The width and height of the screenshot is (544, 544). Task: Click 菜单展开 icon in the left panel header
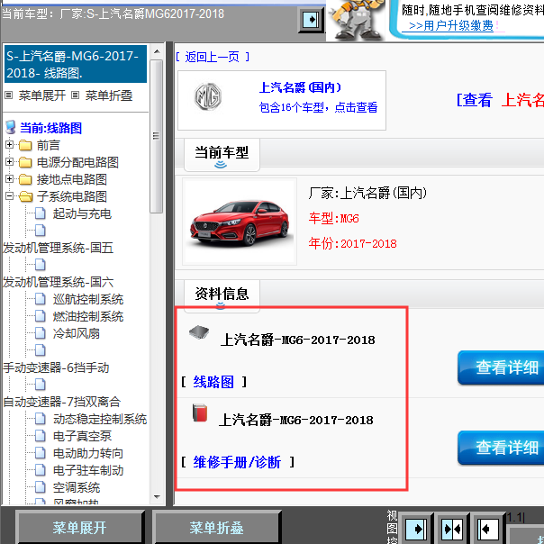click(9, 95)
